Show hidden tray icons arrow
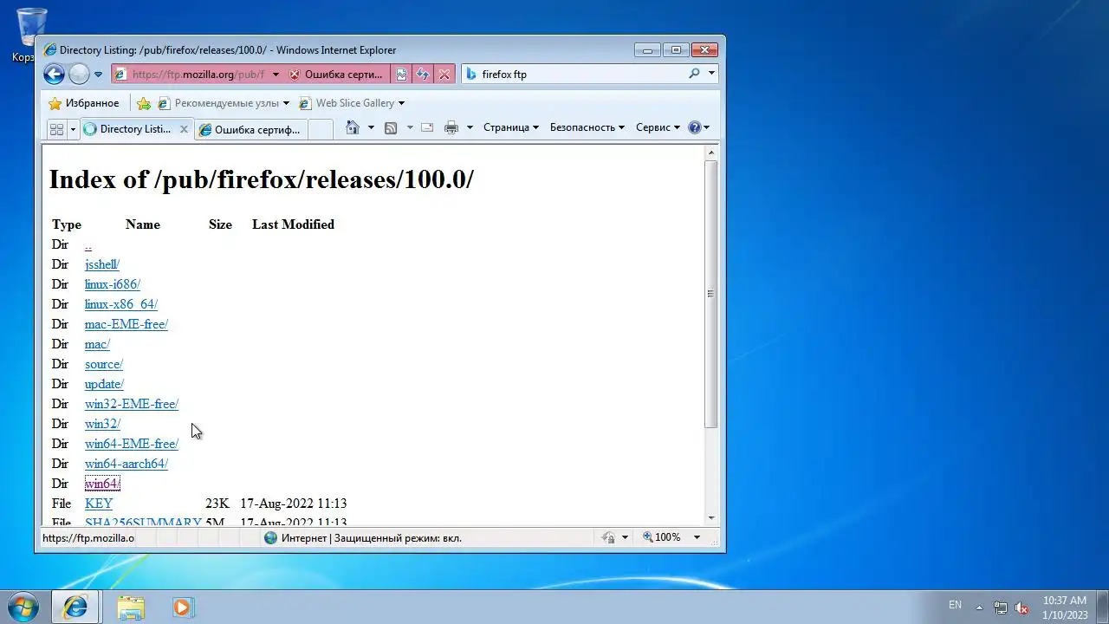Screen dimensions: 1109x624 [x=980, y=608]
